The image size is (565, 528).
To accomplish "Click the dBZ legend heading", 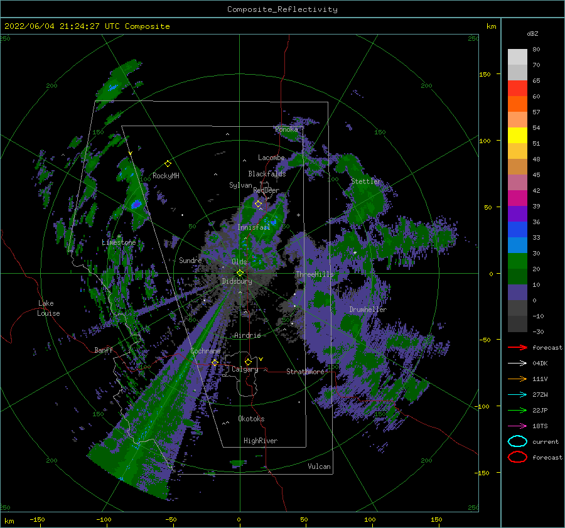I will 532,33.
